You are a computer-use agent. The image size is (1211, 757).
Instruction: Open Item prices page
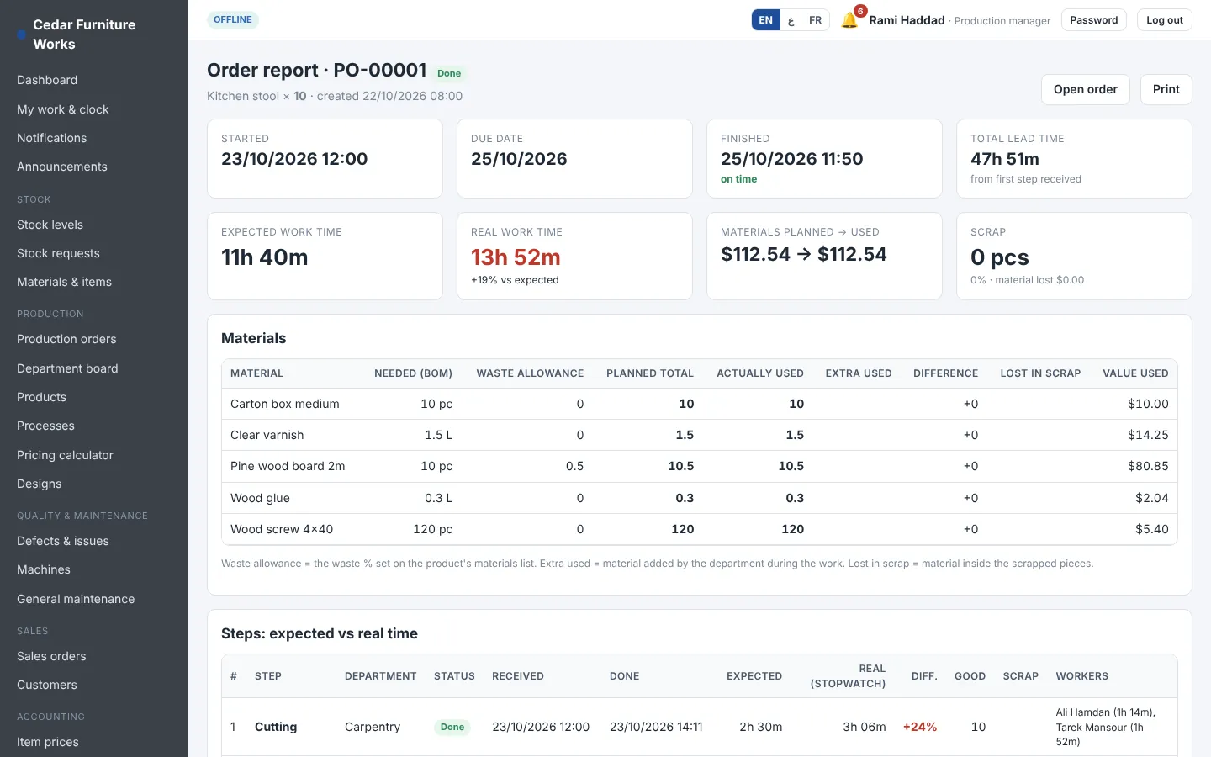48,742
